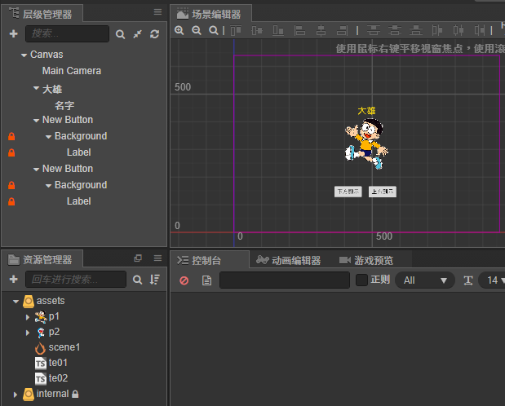Align selected nodes to left edge

pos(299,31)
